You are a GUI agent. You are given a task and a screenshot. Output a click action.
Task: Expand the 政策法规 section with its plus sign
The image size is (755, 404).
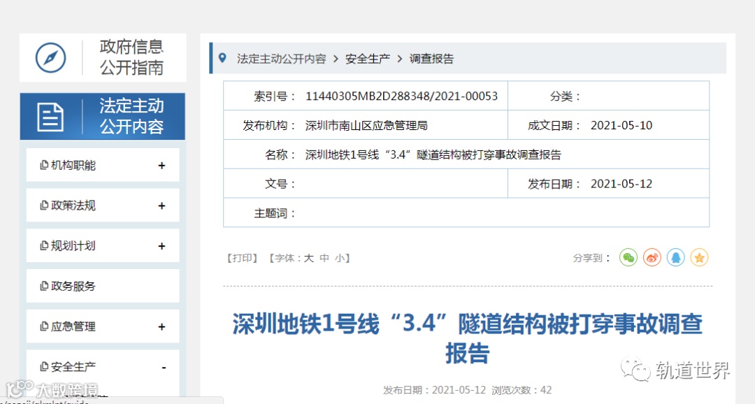(x=161, y=206)
